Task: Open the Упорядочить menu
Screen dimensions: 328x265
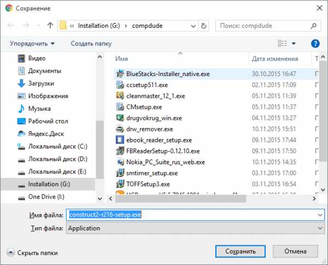Action: click(32, 44)
